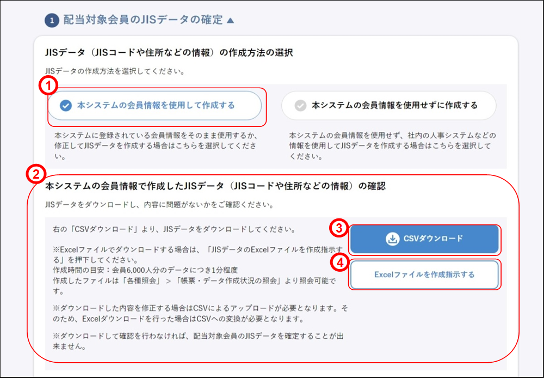Click description text under the 使用して作成する option

(156, 145)
